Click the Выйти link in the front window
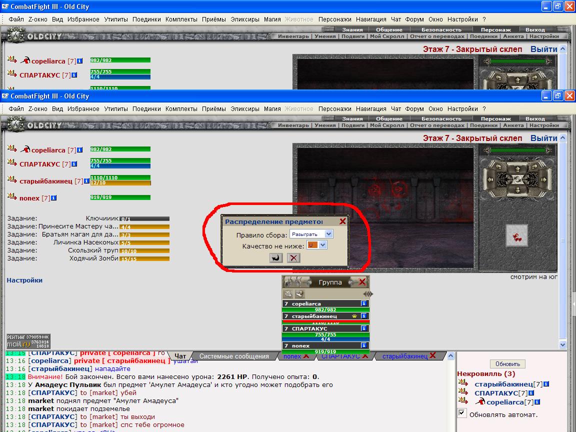 coord(543,138)
